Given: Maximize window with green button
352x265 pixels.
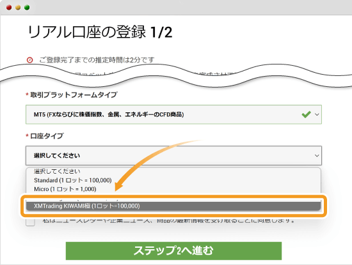Looking at the screenshot, I should 27,8.
